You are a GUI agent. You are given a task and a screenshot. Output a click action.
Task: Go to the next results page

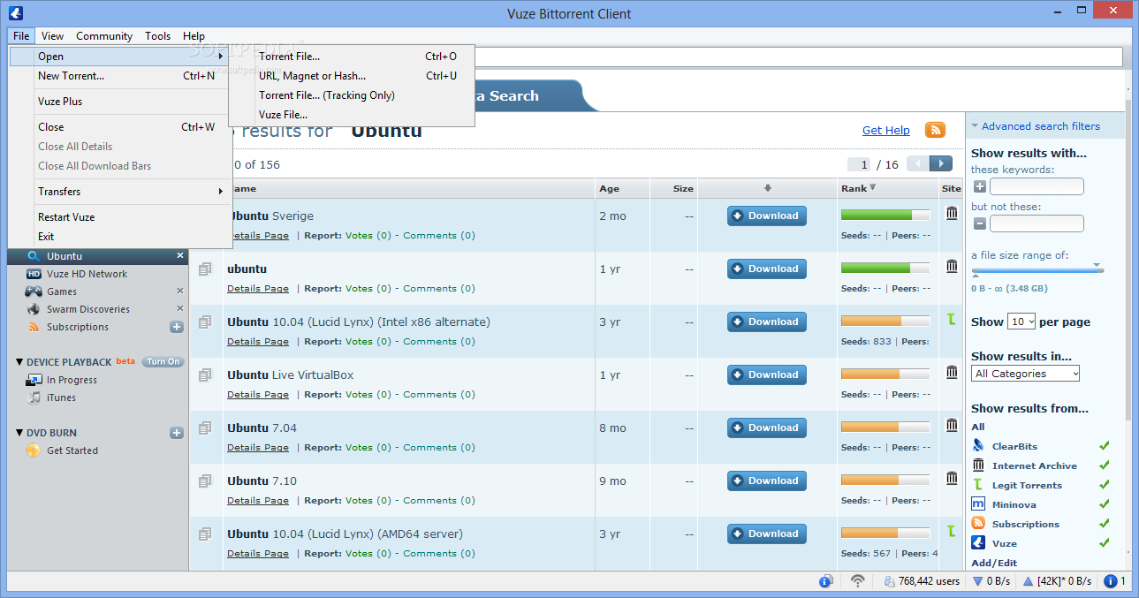click(942, 163)
